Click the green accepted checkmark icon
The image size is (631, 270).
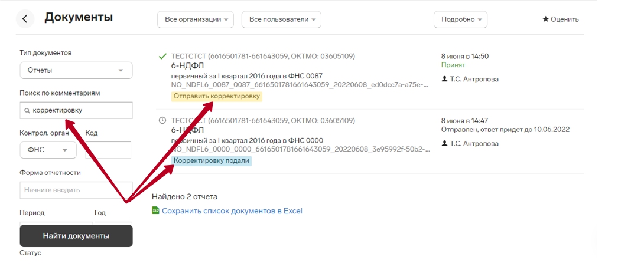tap(162, 57)
